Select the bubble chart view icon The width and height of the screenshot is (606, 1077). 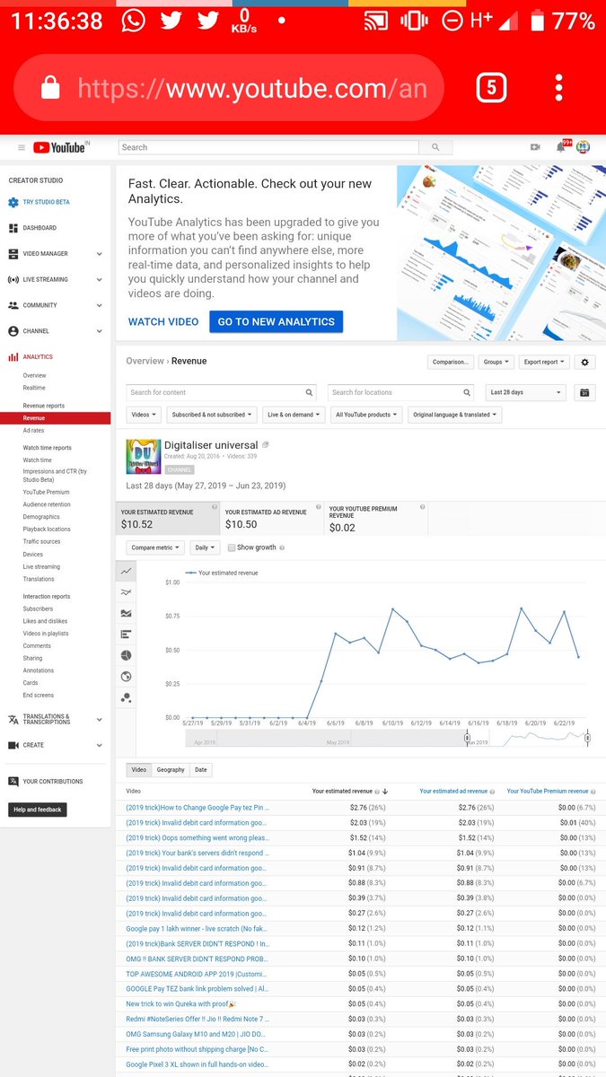point(127,697)
